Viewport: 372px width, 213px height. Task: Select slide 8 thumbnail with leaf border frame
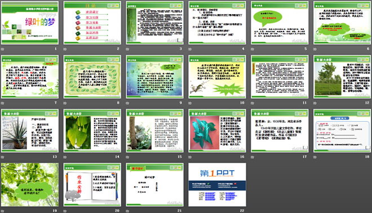(x=92, y=77)
